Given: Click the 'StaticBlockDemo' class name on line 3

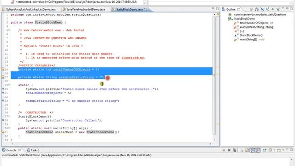Looking at the screenshot, I should pos(48,23).
